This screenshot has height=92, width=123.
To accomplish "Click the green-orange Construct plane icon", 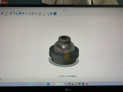I will pos(40,13).
